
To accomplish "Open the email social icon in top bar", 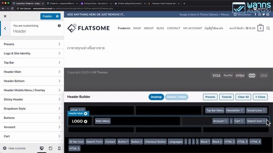I will [x=267, y=14].
